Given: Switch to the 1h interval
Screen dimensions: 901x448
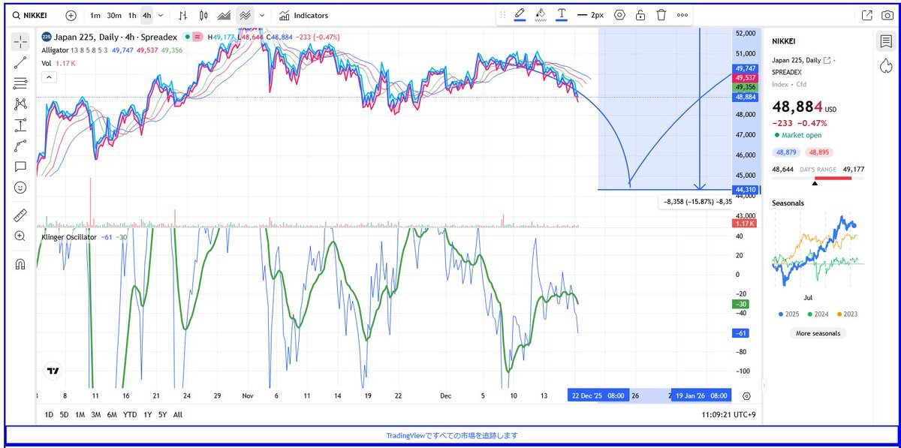Looking at the screenshot, I should click(132, 15).
